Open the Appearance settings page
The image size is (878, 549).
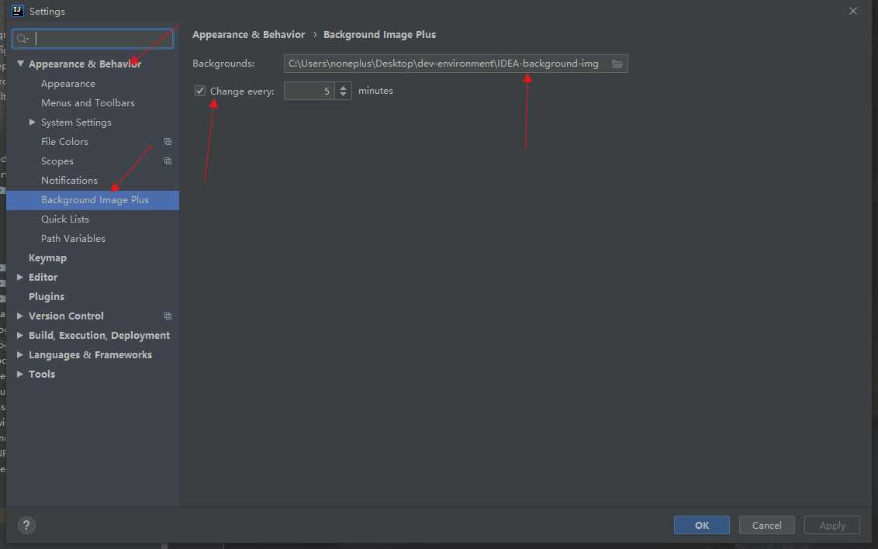pyautogui.click(x=67, y=84)
